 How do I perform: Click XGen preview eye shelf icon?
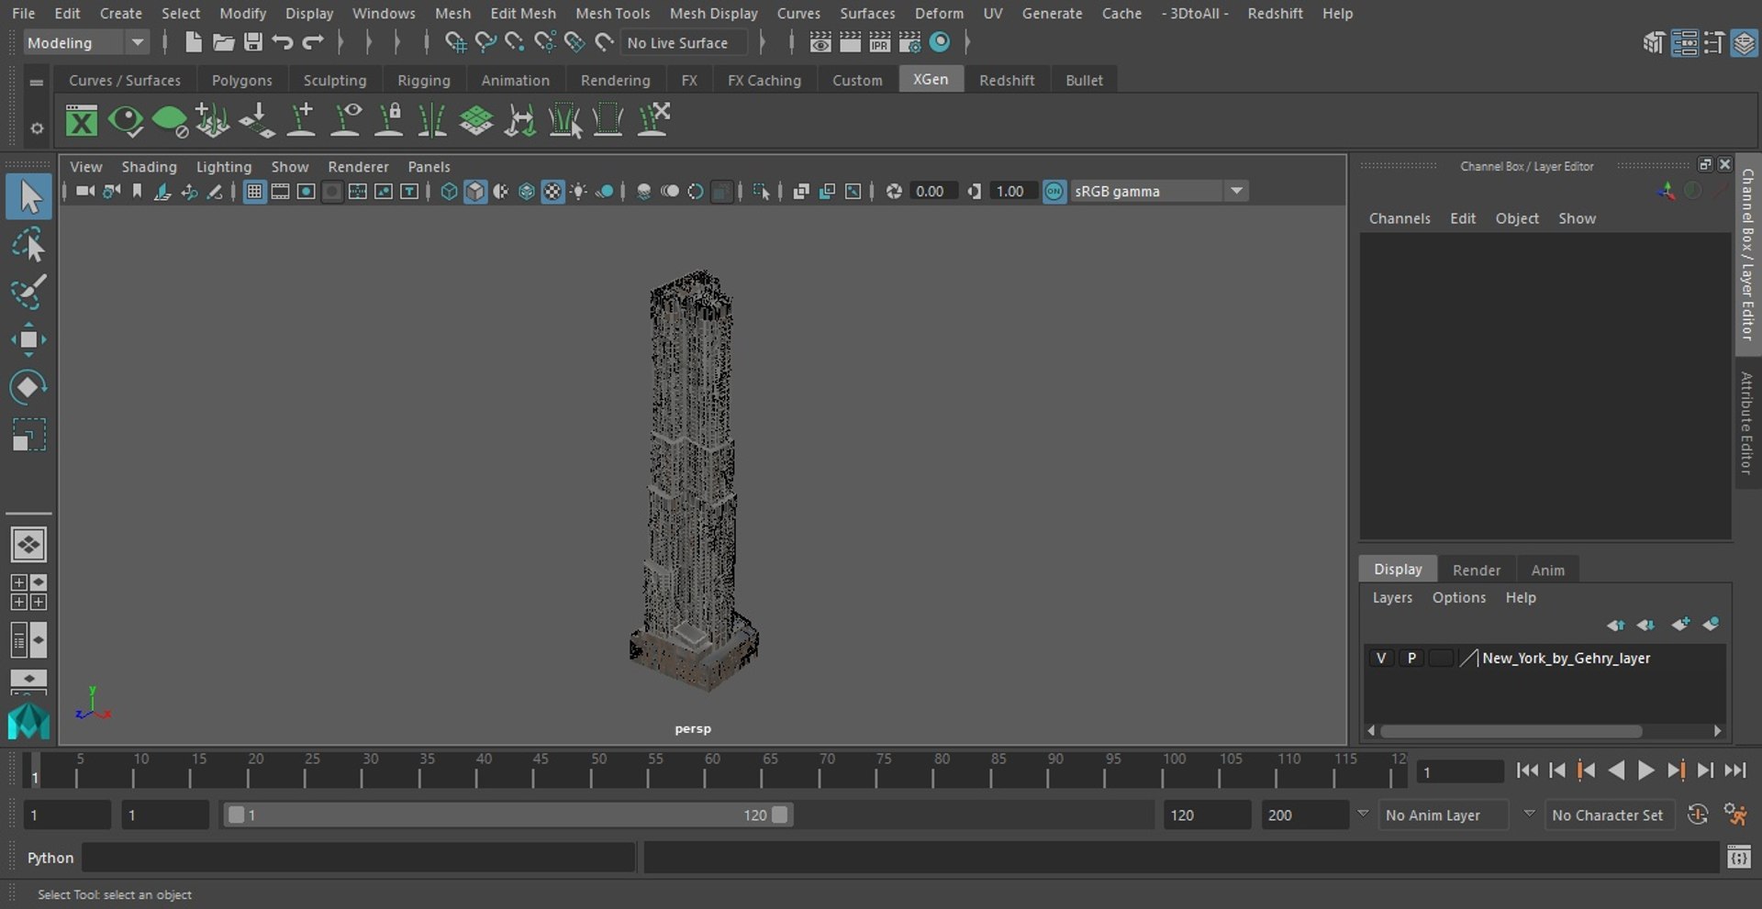point(126,120)
